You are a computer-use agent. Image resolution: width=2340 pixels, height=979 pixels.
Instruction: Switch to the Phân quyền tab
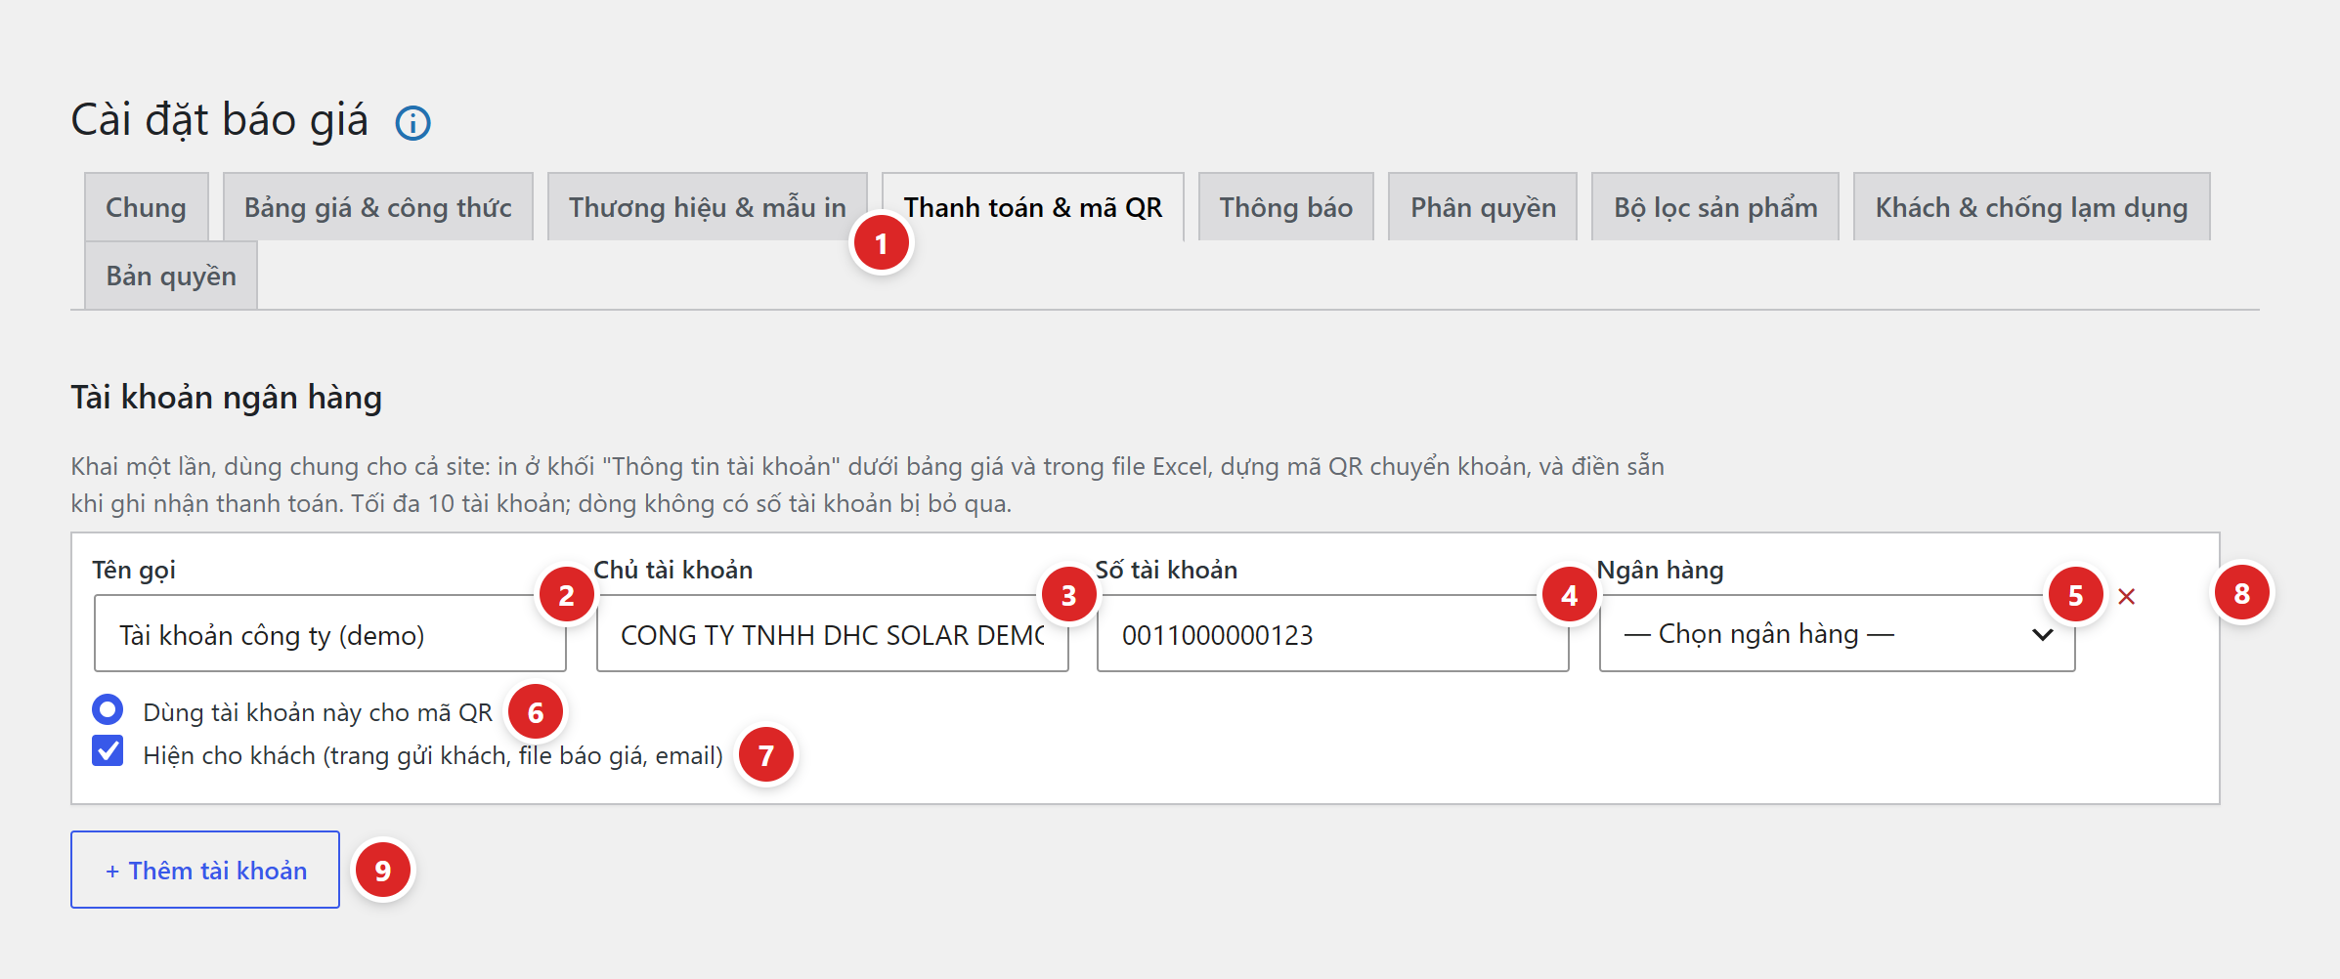point(1483,207)
